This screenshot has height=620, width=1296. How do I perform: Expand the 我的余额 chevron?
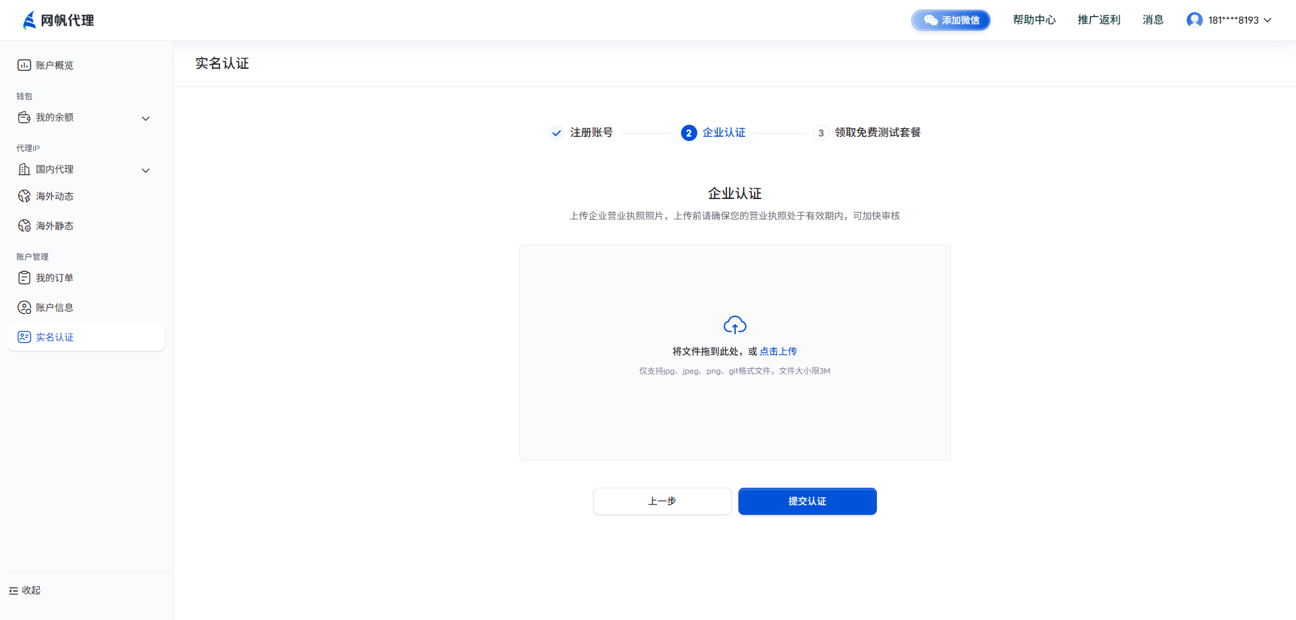[x=146, y=119]
